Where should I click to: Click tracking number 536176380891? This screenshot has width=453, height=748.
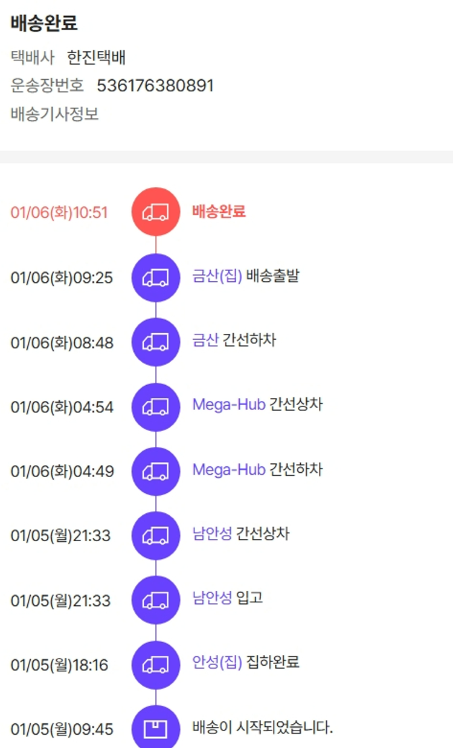click(155, 86)
